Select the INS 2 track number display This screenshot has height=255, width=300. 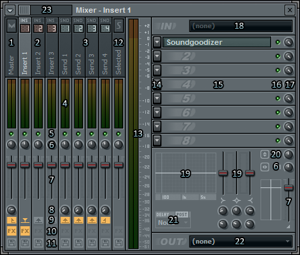click(x=38, y=28)
